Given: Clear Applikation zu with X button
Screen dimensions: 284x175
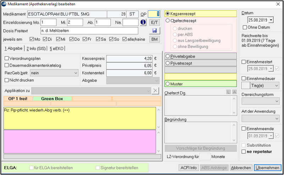Looking at the screenshot, I should click(155, 91).
